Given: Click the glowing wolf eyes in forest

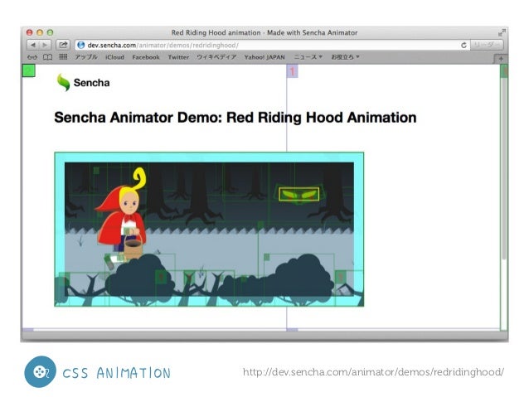Looking at the screenshot, I should tap(299, 195).
